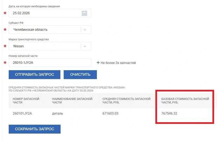Click the plus icon to add part

click(x=98, y=63)
